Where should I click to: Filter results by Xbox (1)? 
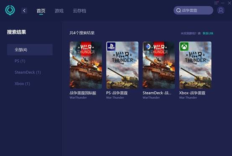point(22,84)
